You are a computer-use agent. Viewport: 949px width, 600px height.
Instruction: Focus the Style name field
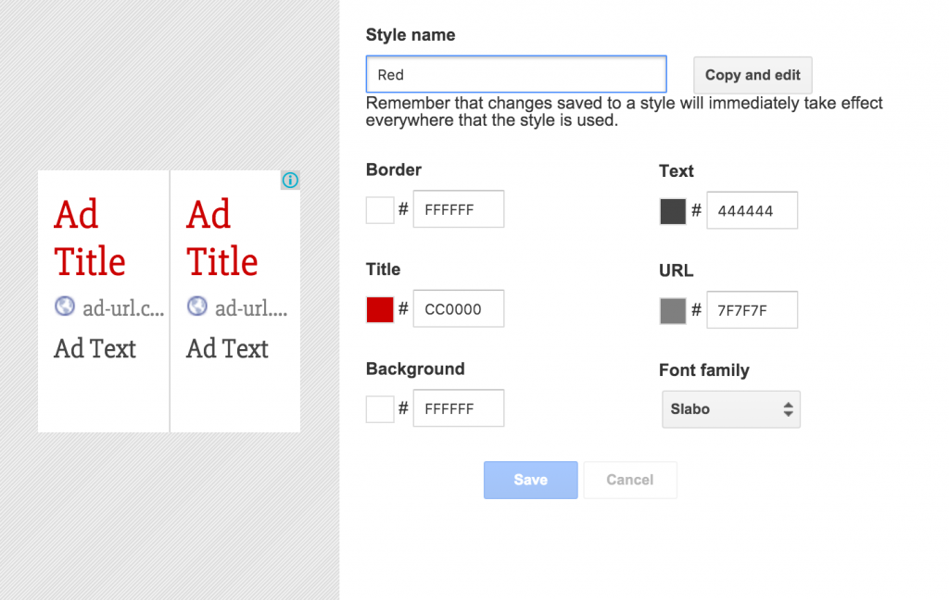(x=515, y=75)
